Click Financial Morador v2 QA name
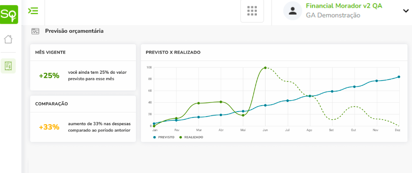Viewport: 412px width, 173px height. 344,6
